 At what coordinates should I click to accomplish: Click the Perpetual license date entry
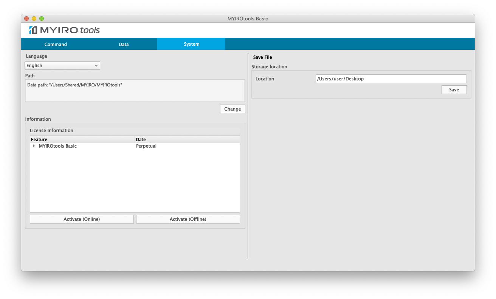pos(146,146)
